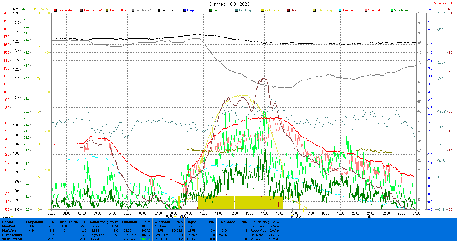Click the blue Regen legend square
Viewport: 457px width, 241px height.
[185, 10]
